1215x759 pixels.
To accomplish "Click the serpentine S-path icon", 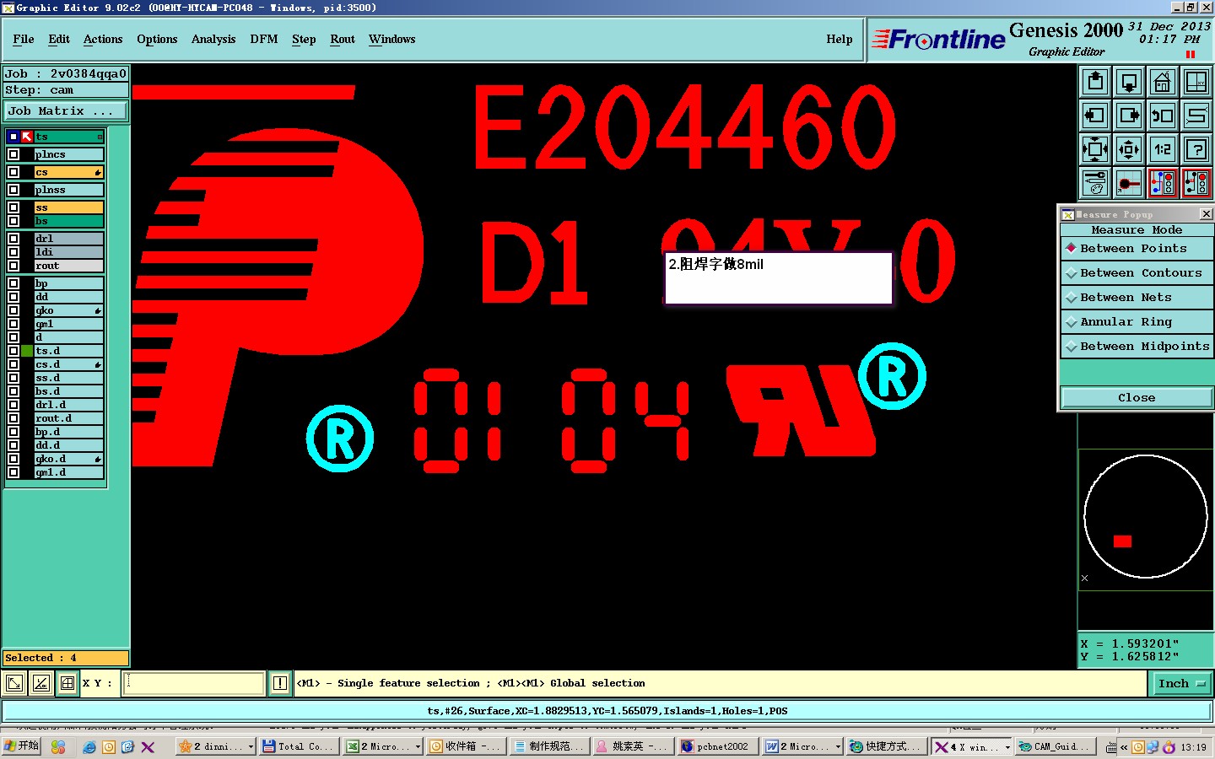I will point(1196,116).
